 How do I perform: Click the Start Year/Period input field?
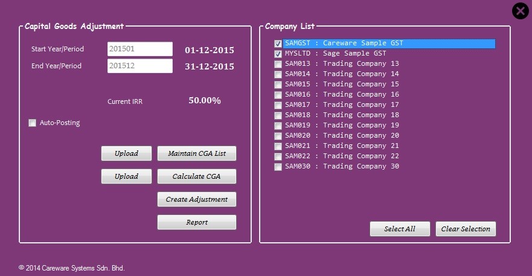tap(140, 49)
